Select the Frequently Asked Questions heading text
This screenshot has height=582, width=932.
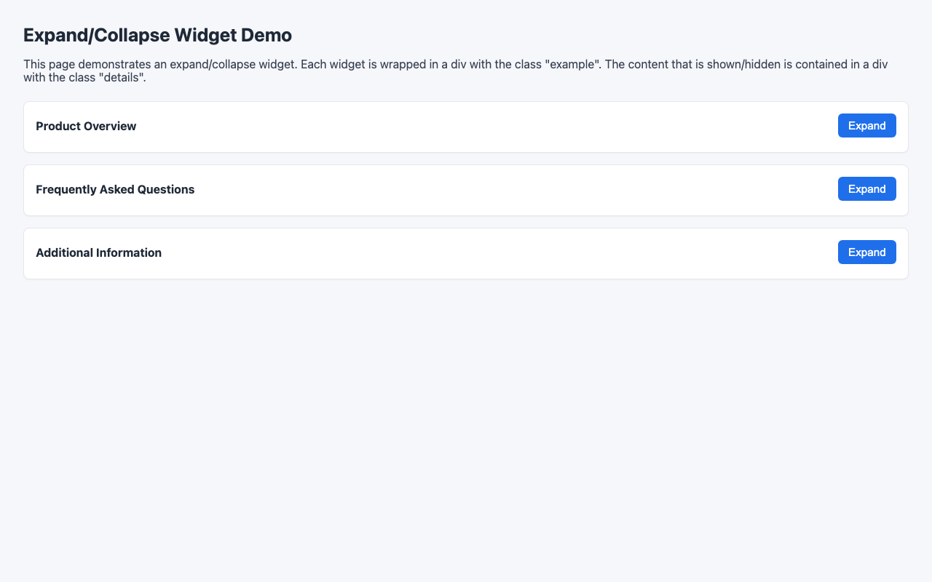(114, 189)
